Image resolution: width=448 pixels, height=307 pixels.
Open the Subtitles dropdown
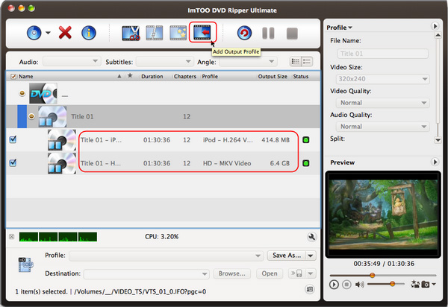tap(165, 62)
